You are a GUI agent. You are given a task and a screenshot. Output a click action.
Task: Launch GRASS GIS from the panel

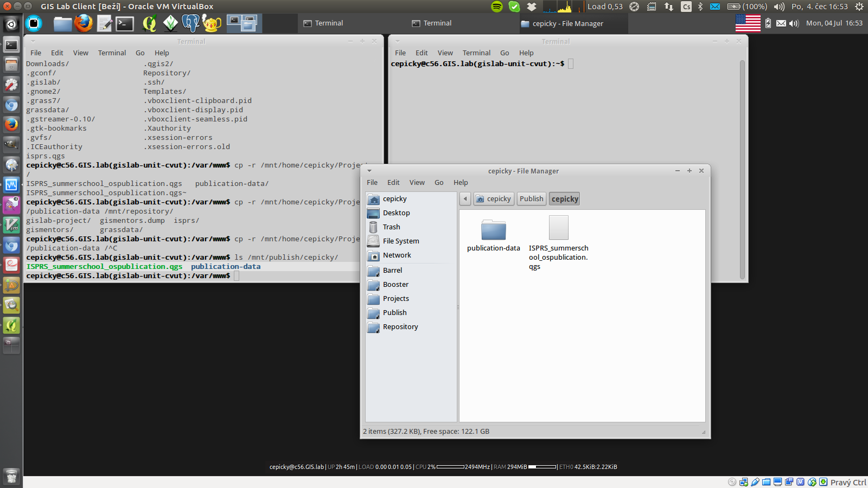[x=171, y=23]
